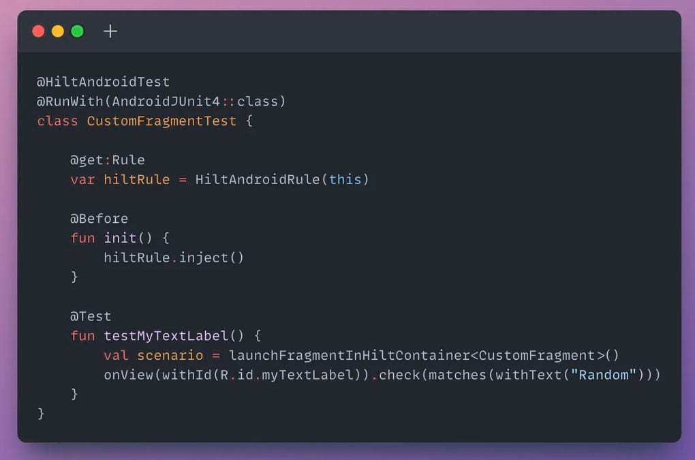This screenshot has width=695, height=460.
Task: Click the @Test annotation
Action: 91,316
